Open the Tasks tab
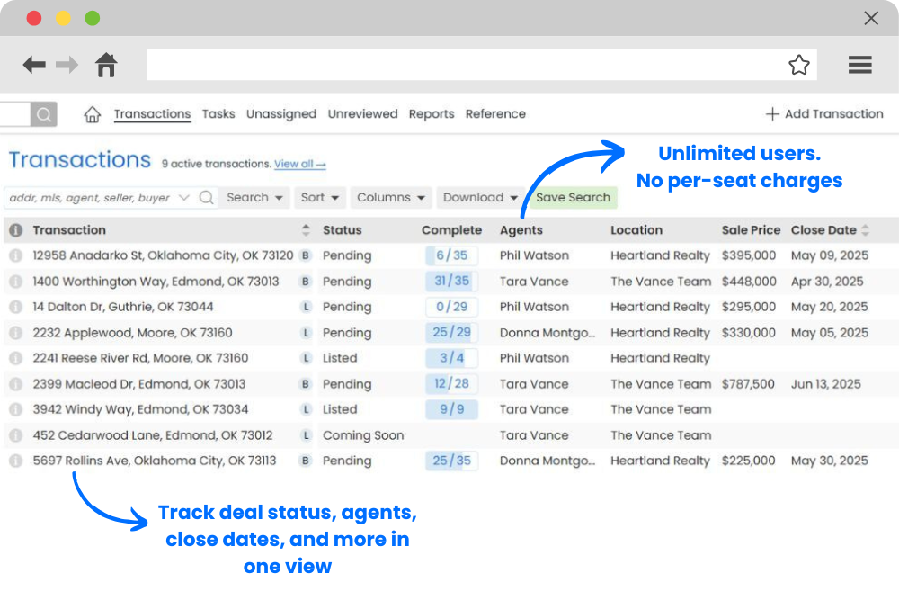 pos(218,114)
